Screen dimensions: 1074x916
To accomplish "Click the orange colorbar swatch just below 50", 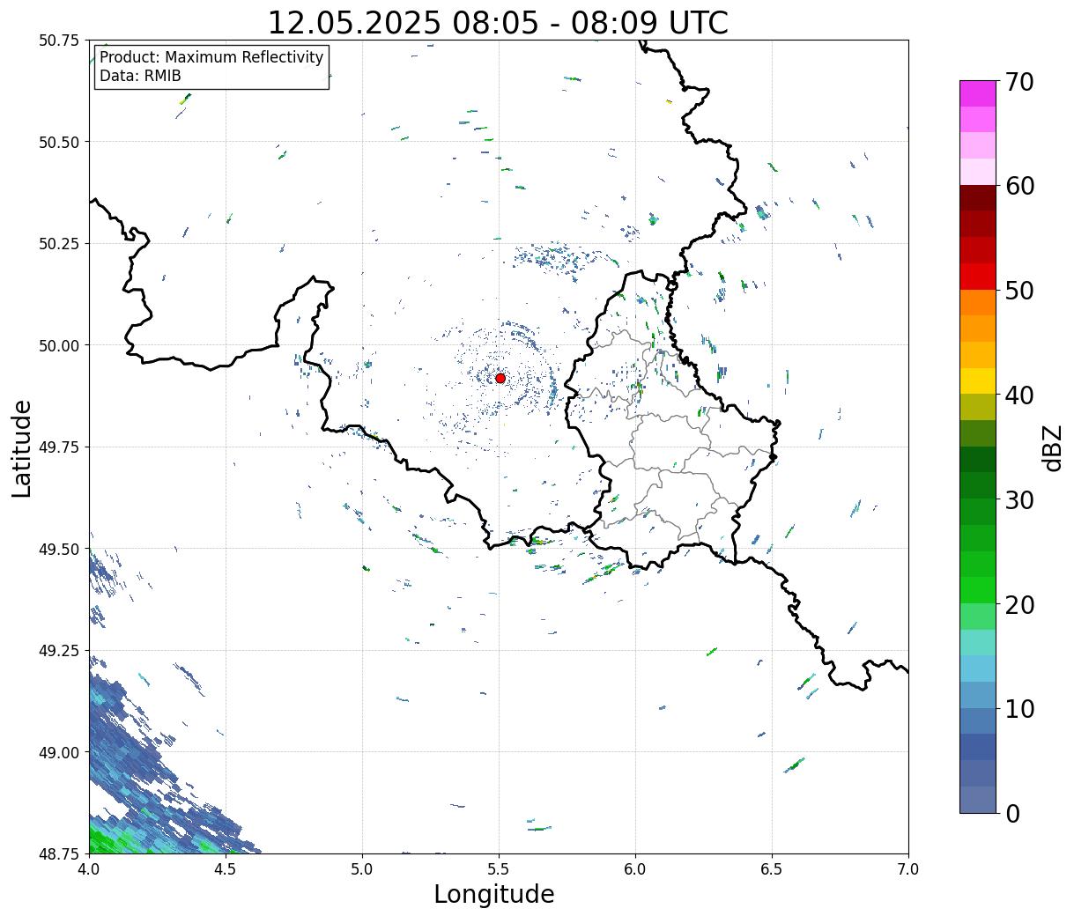I will click(977, 302).
